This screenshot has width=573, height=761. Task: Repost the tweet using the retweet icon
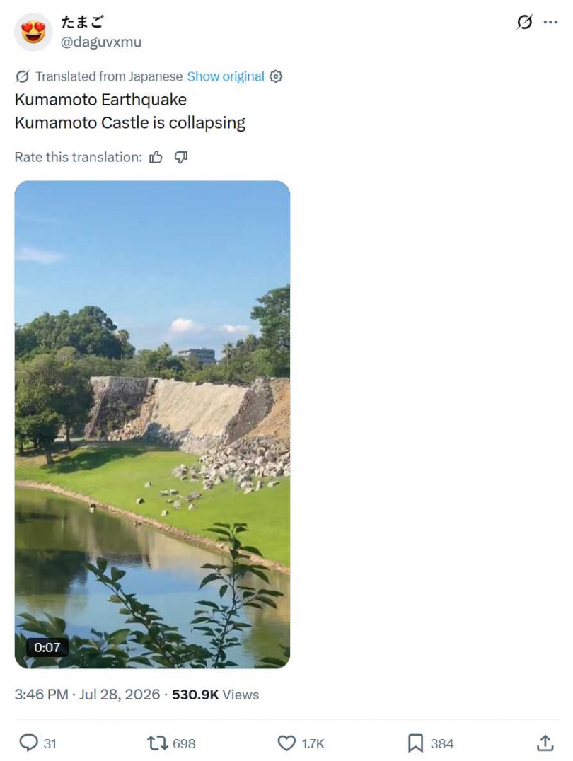coord(157,743)
